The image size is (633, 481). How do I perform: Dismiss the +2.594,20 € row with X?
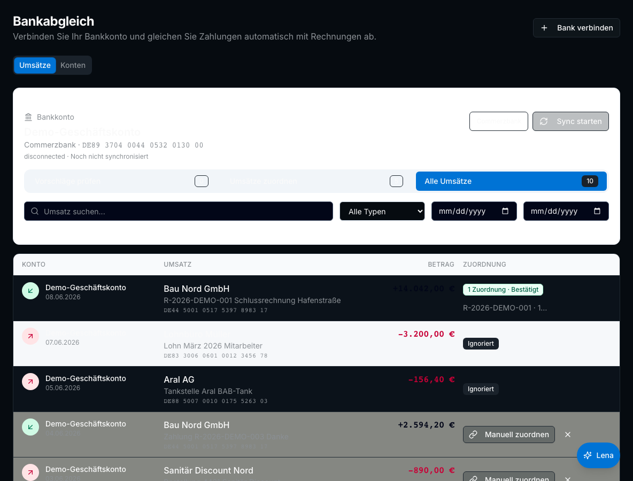(568, 435)
